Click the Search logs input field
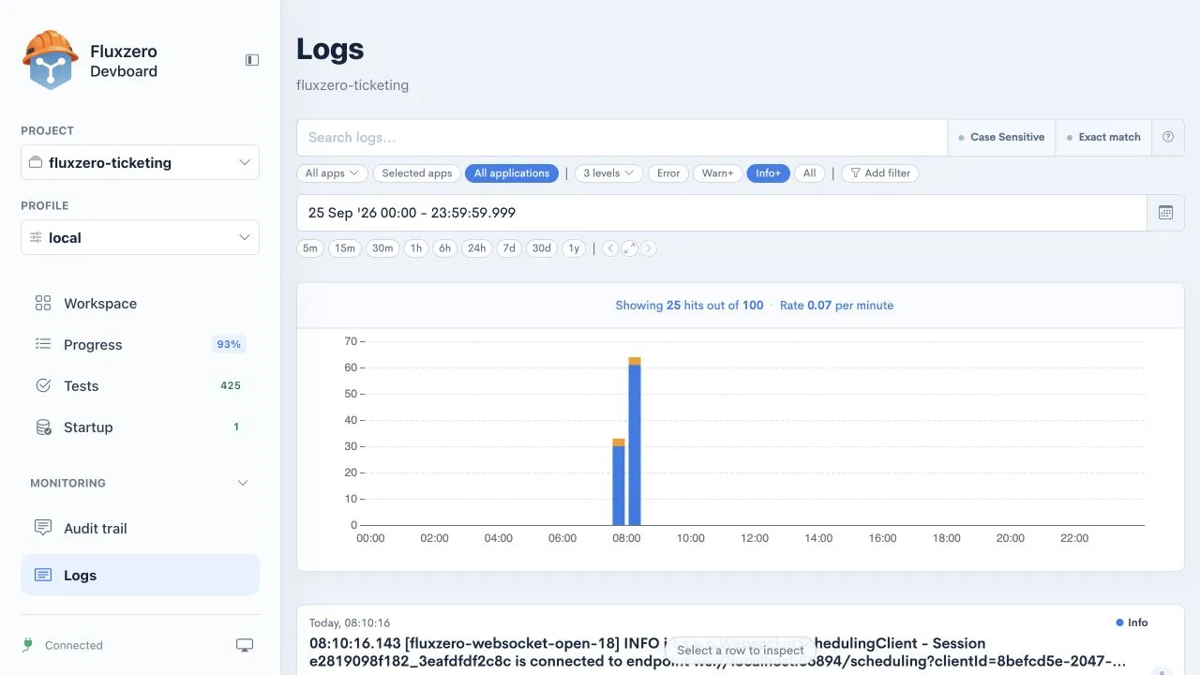The image size is (1200, 675). click(x=622, y=137)
